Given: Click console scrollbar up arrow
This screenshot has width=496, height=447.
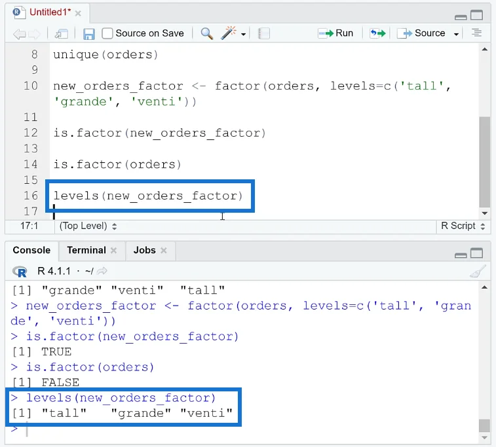Looking at the screenshot, I should (485, 287).
